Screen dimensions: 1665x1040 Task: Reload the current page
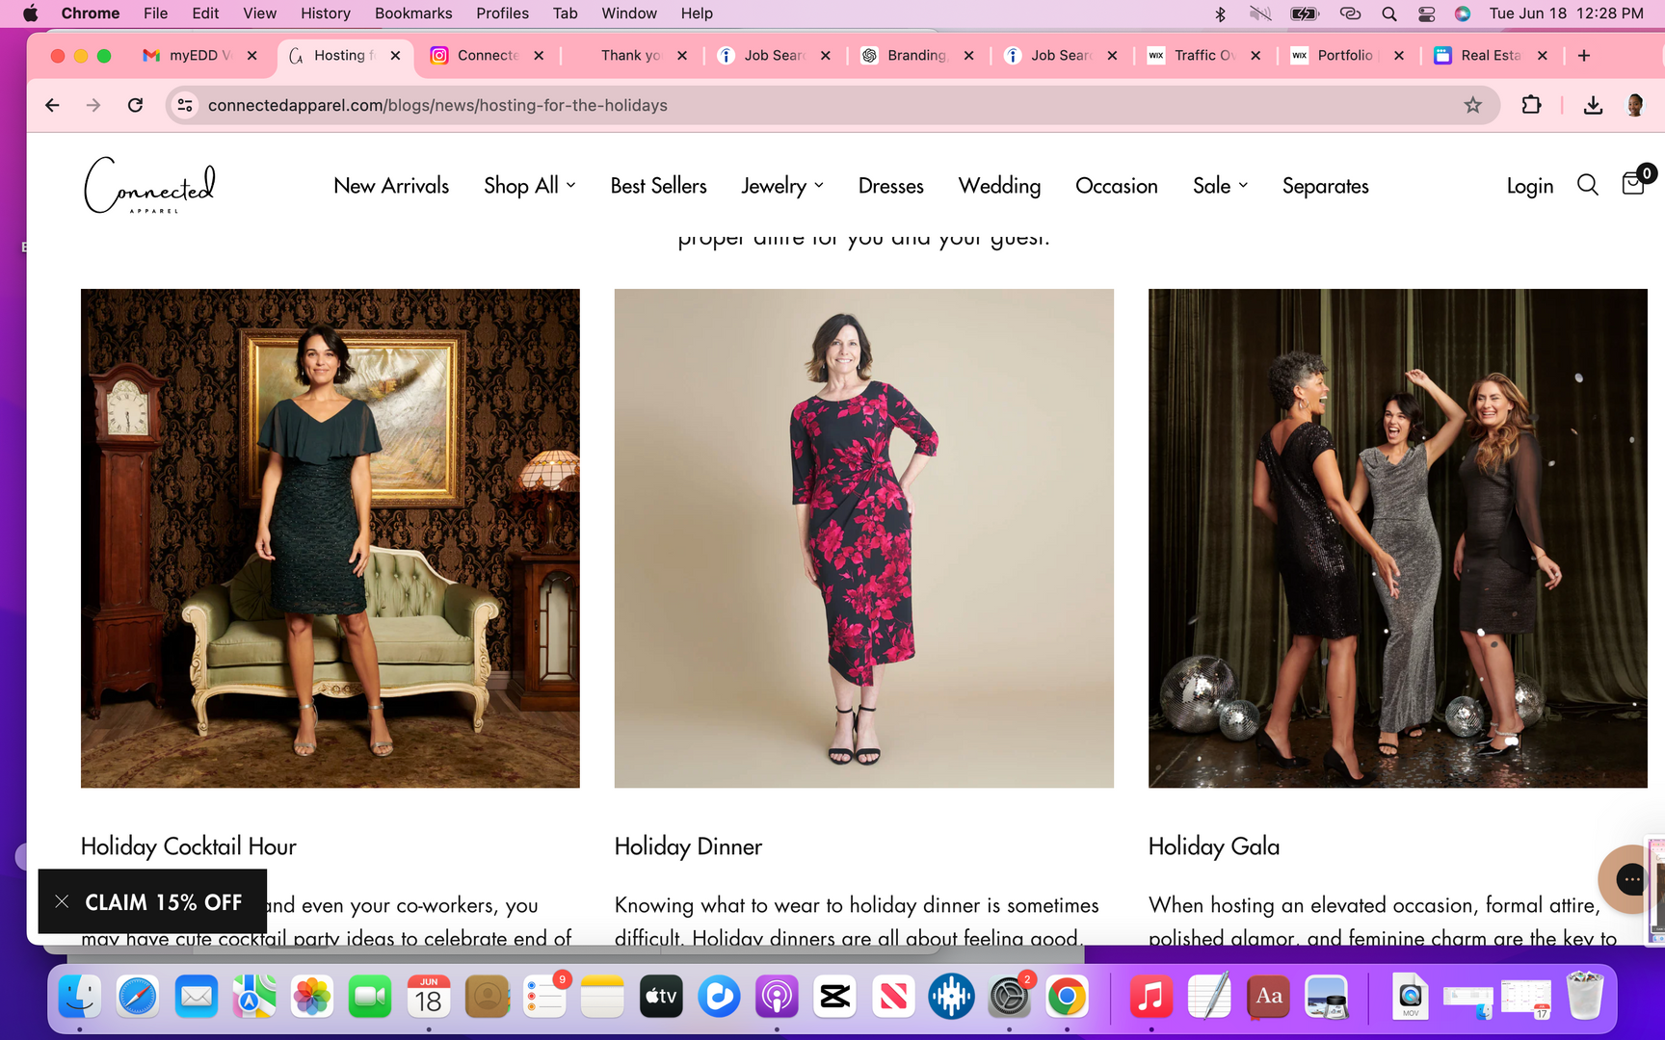[x=135, y=105]
